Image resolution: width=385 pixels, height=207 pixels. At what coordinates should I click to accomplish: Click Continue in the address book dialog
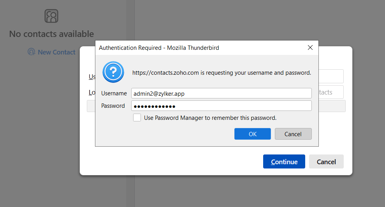(284, 161)
